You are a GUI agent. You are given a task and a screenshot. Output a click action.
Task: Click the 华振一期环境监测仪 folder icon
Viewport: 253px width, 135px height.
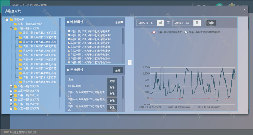click(16, 24)
